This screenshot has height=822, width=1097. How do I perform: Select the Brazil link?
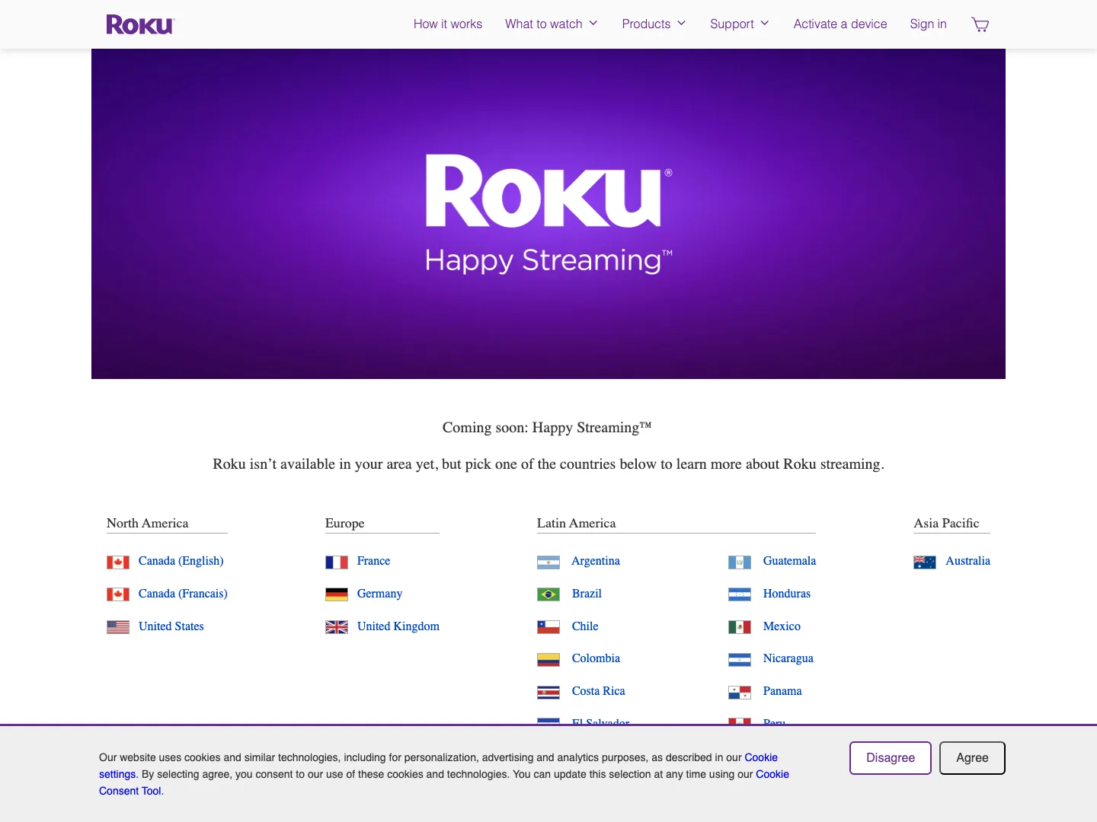tap(587, 594)
